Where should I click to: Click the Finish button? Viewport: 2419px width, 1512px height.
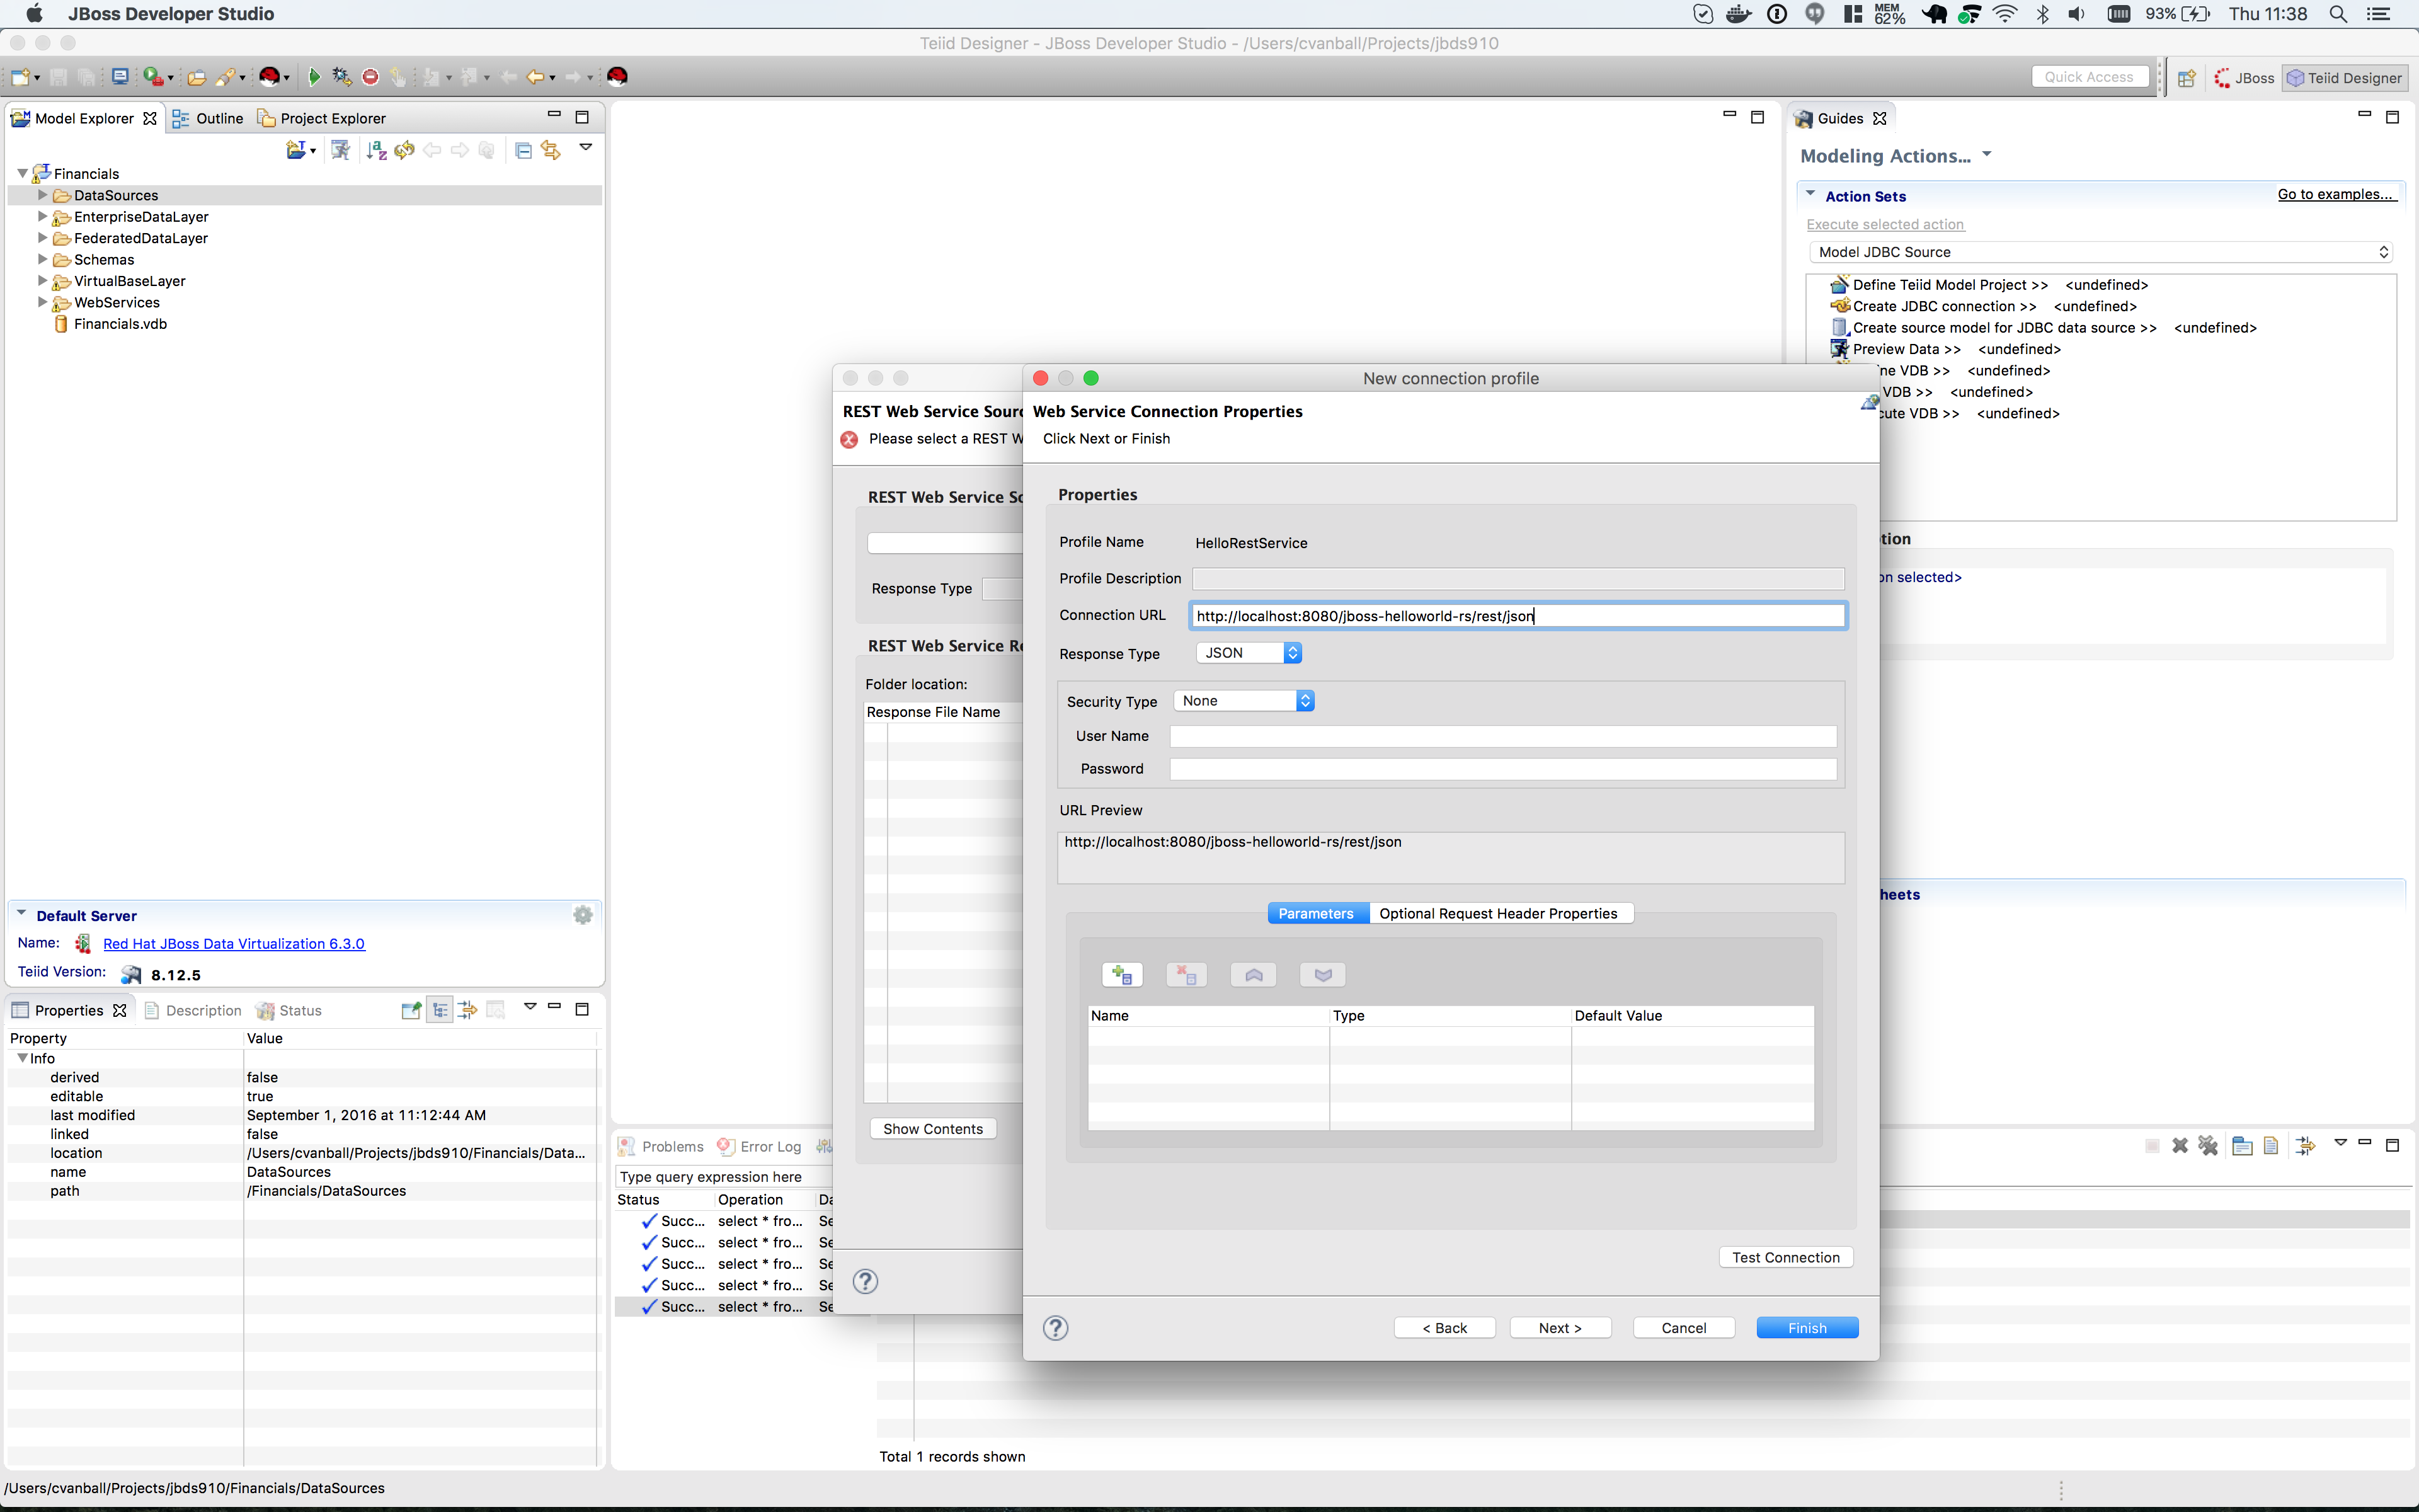pos(1806,1328)
